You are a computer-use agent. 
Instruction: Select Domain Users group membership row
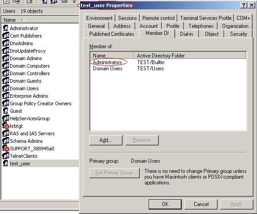click(168, 69)
